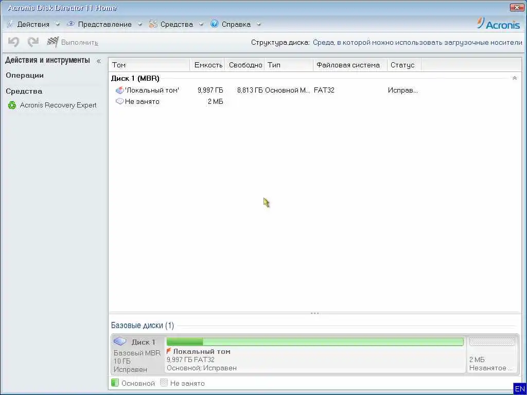Click the Не занято legend swatch

164,383
